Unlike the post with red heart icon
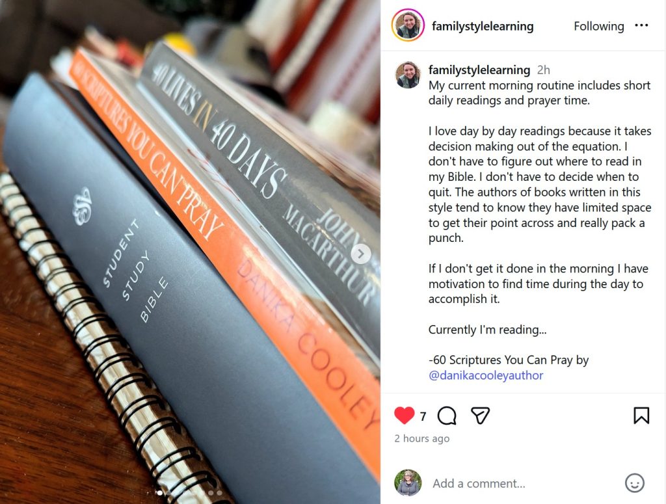The width and height of the screenshot is (666, 504). pos(404,416)
